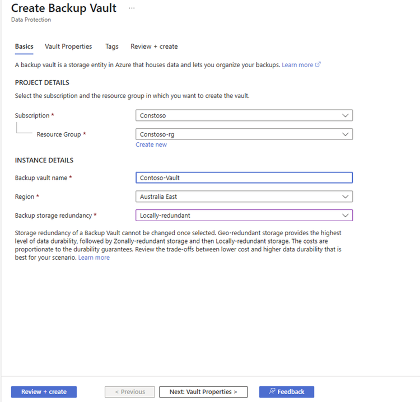Switch to the Tags tab
The width and height of the screenshot is (420, 402).
tap(111, 46)
